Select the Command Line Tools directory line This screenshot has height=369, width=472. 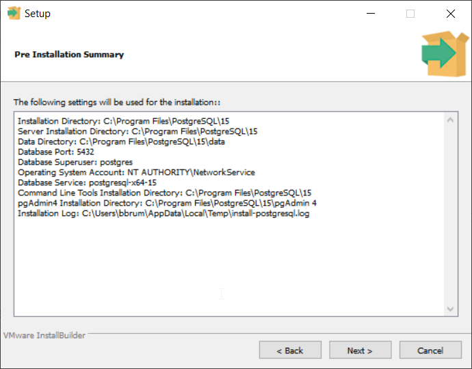tap(164, 193)
